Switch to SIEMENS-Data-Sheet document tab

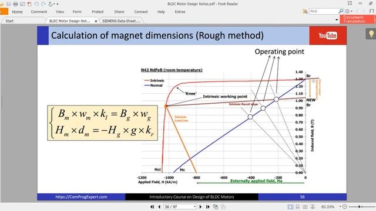121,21
